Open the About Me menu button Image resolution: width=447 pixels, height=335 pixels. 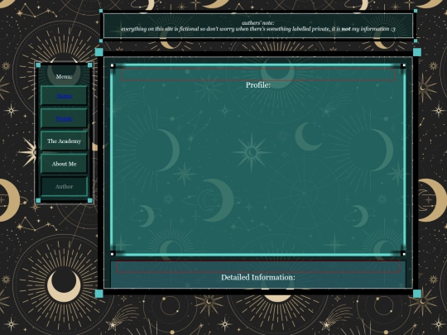coord(64,164)
